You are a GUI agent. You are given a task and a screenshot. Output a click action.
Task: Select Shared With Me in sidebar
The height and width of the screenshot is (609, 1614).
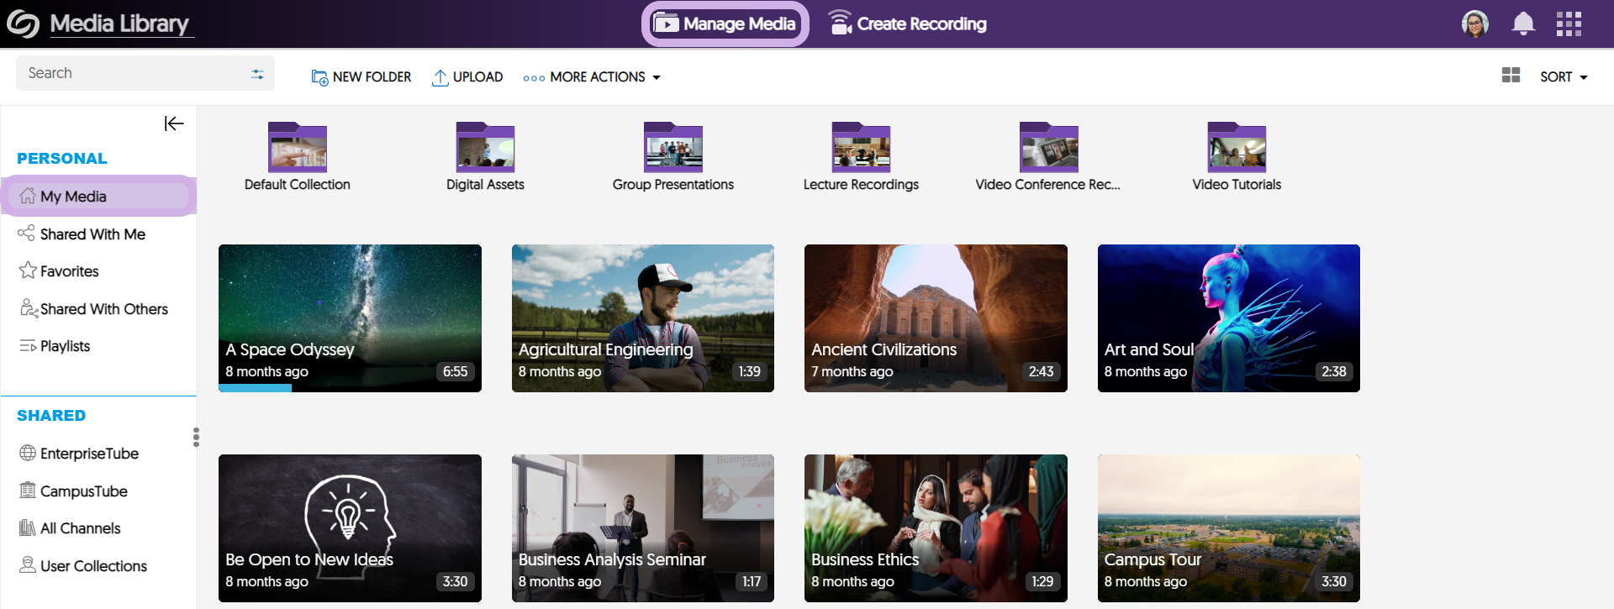(92, 234)
